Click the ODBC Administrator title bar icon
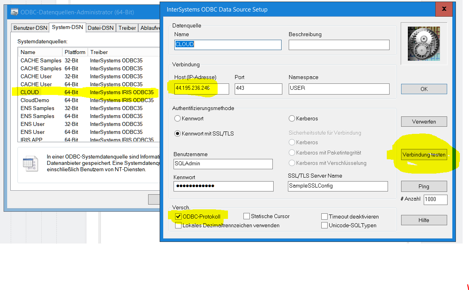Viewport: 469px width, 290px height. (x=14, y=12)
